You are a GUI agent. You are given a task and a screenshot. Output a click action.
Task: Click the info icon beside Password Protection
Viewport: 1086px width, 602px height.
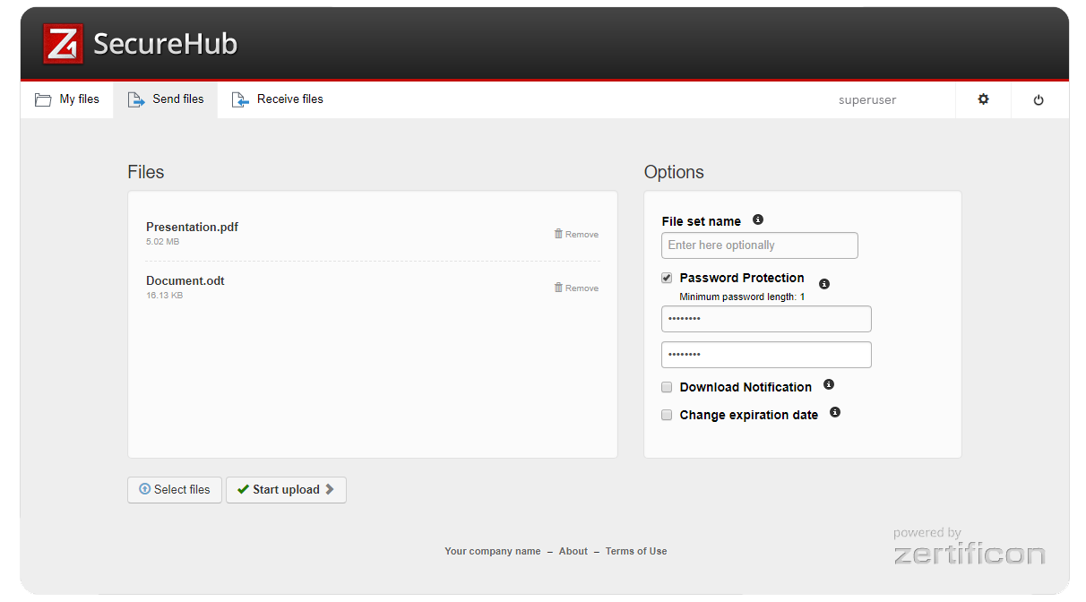(824, 284)
